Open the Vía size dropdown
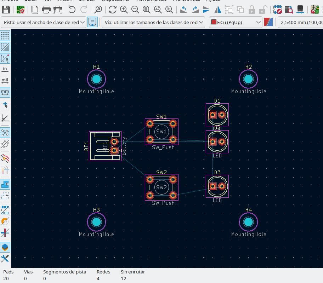 (153, 22)
